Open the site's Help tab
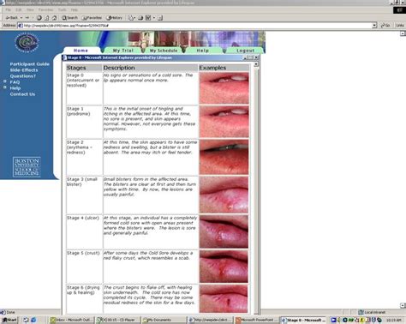 203,51
